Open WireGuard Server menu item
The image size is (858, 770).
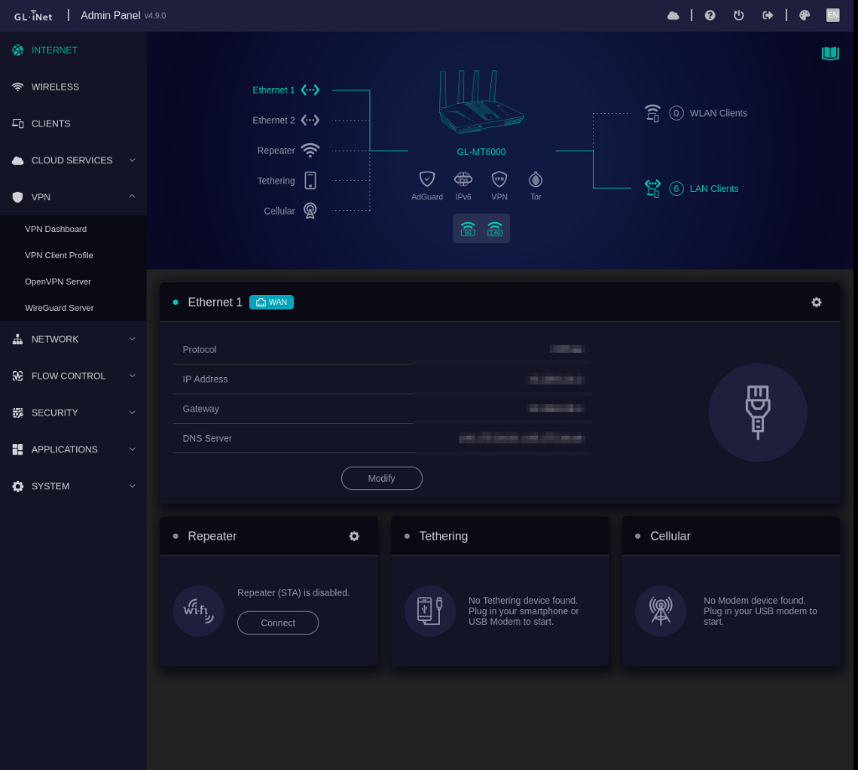tap(59, 307)
